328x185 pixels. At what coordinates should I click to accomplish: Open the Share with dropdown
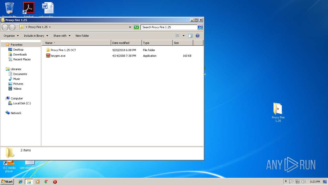(62, 36)
